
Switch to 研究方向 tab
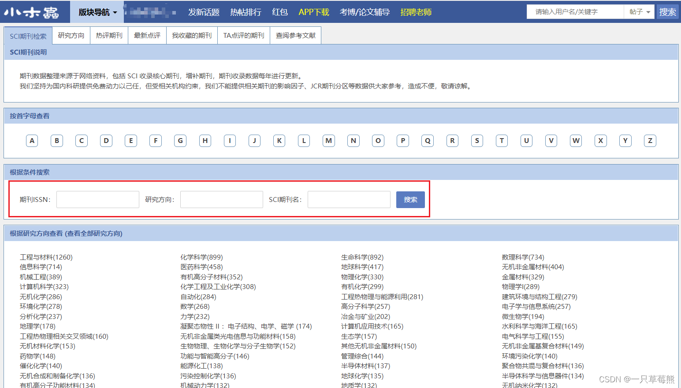pos(71,36)
